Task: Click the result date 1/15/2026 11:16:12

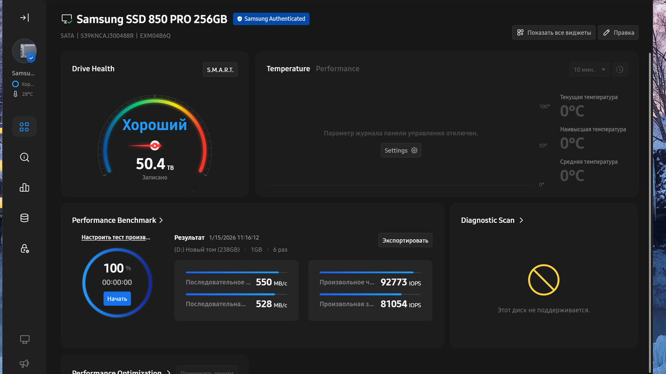Action: 234,237
